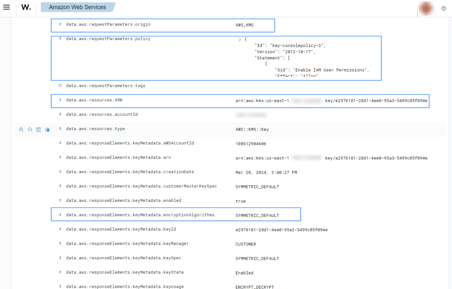Click the string type icon beside keyMetadata.keyState
The image size is (452, 289).
[x=60, y=272]
